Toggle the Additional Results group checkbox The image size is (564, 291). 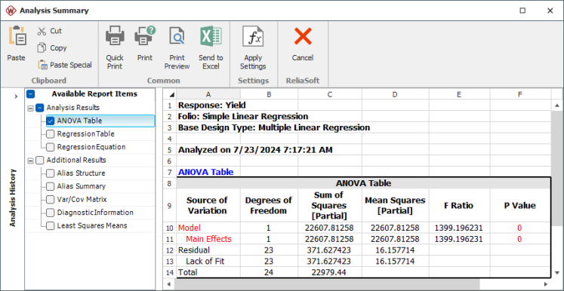[40, 161]
